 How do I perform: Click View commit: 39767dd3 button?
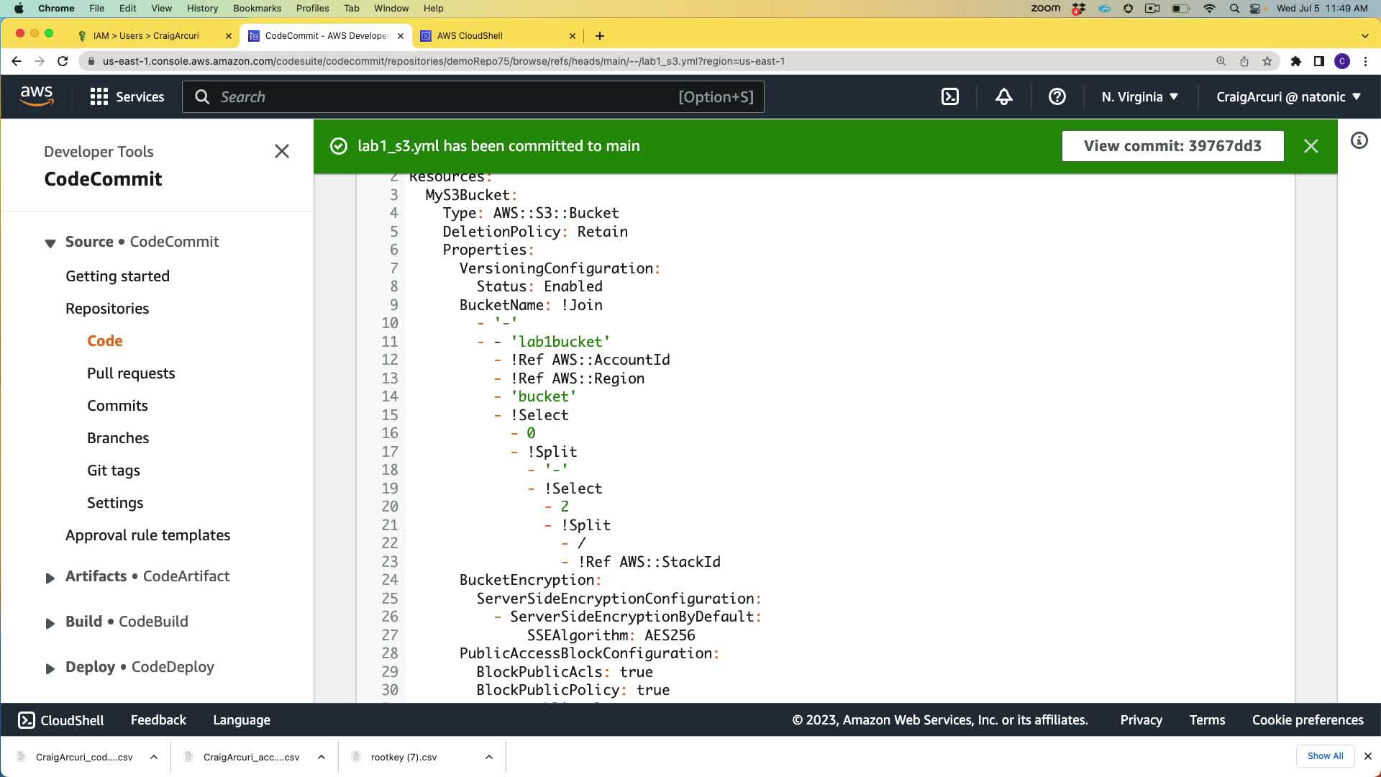(1172, 146)
